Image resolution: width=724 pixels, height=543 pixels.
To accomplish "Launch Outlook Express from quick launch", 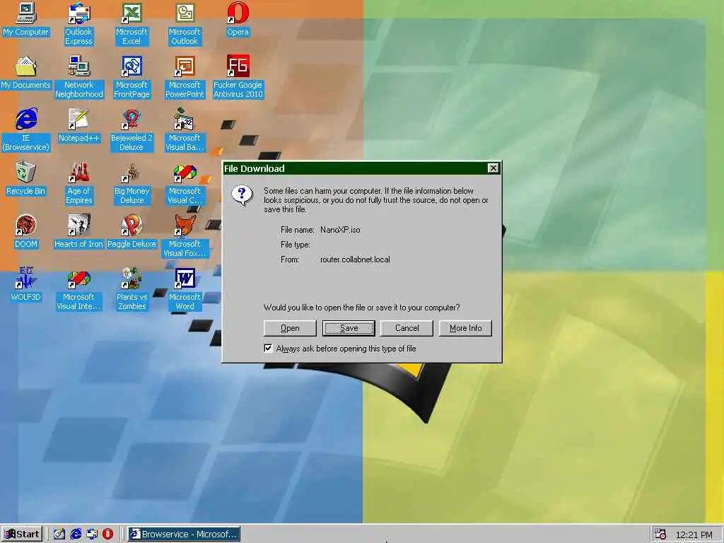I will point(92,535).
